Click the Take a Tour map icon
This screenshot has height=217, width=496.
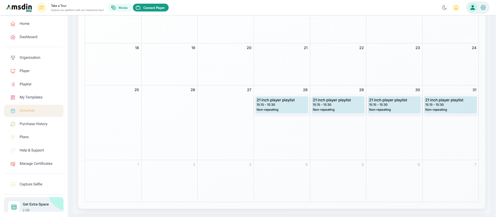42,8
